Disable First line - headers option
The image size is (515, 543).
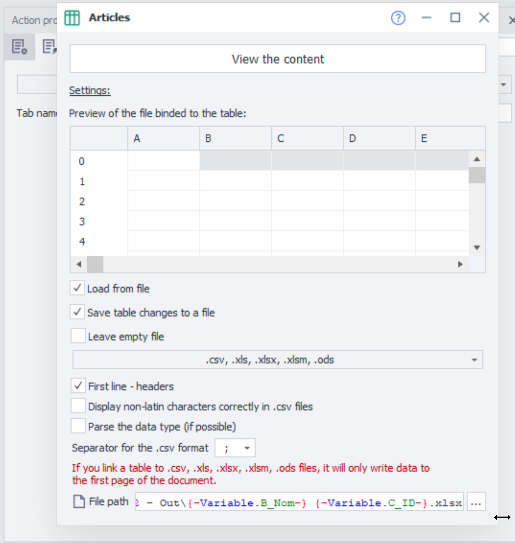(78, 386)
